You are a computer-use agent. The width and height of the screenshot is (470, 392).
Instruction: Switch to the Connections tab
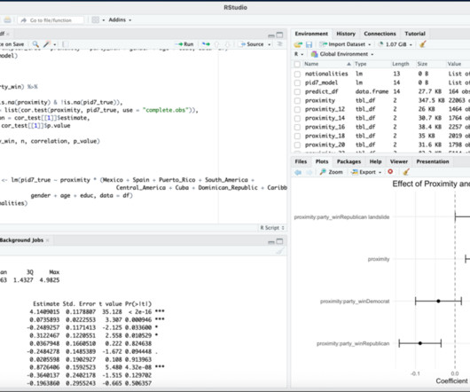coord(380,34)
